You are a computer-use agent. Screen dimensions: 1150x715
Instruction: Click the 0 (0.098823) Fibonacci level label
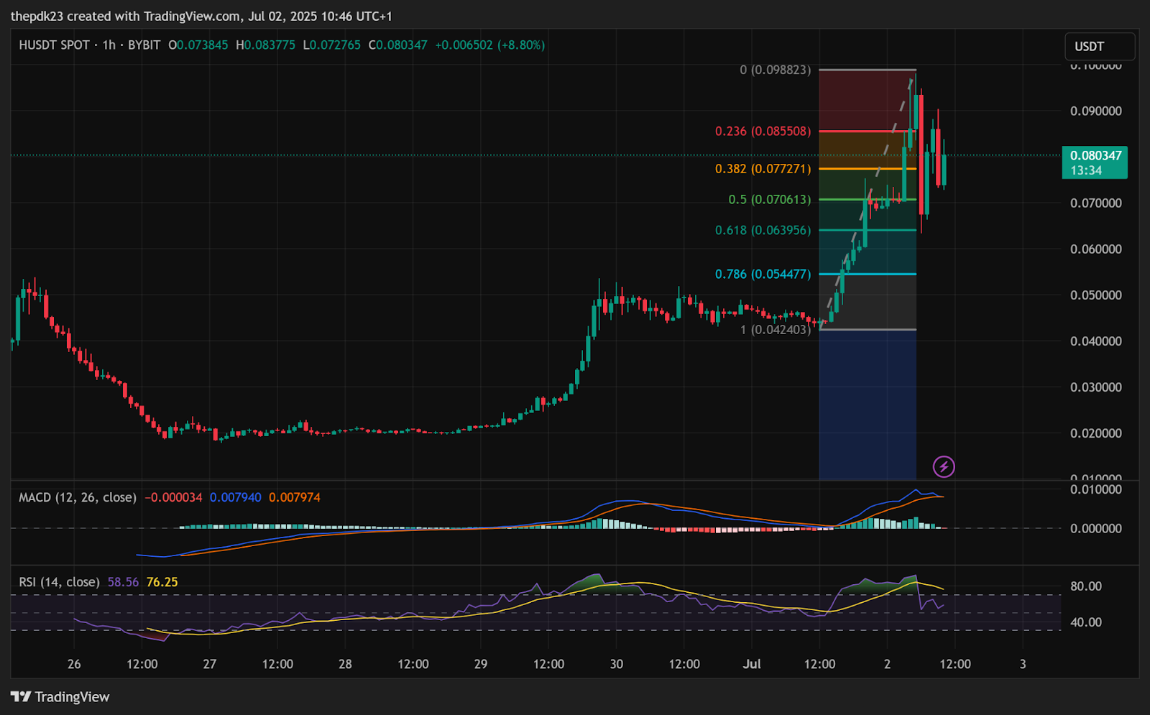(775, 70)
